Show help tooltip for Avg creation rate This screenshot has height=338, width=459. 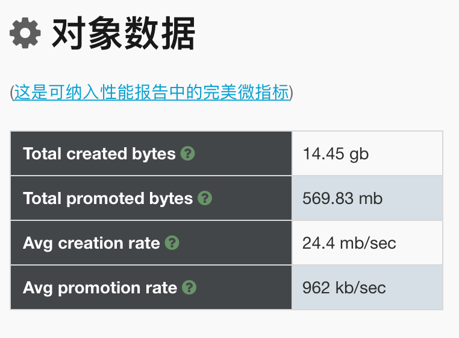[172, 243]
